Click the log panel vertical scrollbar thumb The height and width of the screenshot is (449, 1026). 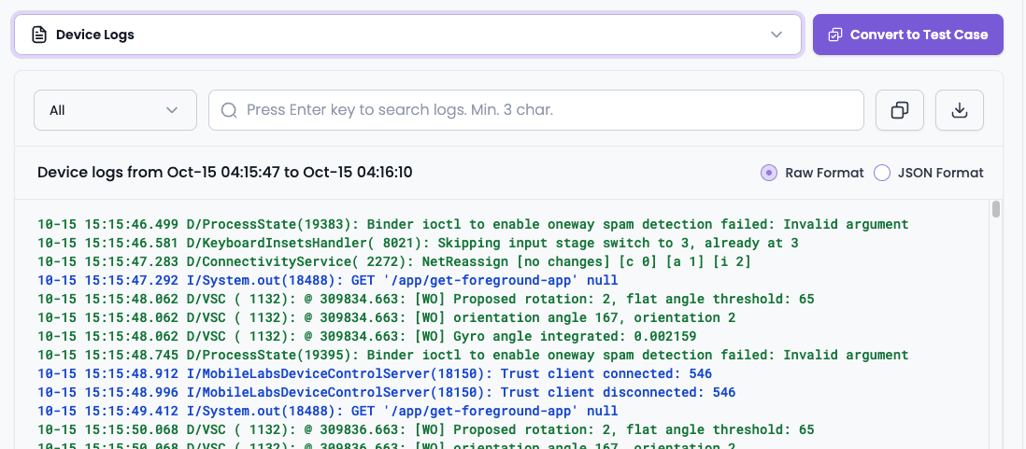pos(996,209)
